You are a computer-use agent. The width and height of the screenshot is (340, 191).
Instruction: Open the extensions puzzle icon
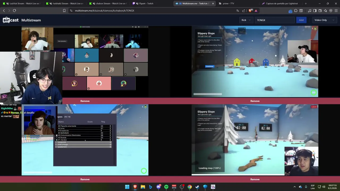[296, 11]
